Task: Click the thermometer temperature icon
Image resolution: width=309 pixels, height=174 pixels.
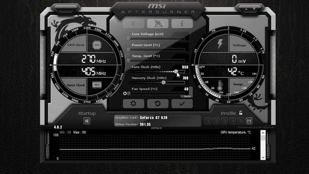Action: coord(220,86)
